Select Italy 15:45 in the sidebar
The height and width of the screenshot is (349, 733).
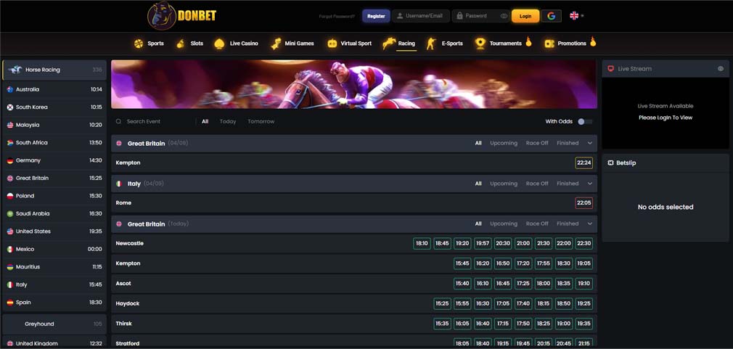pos(54,284)
